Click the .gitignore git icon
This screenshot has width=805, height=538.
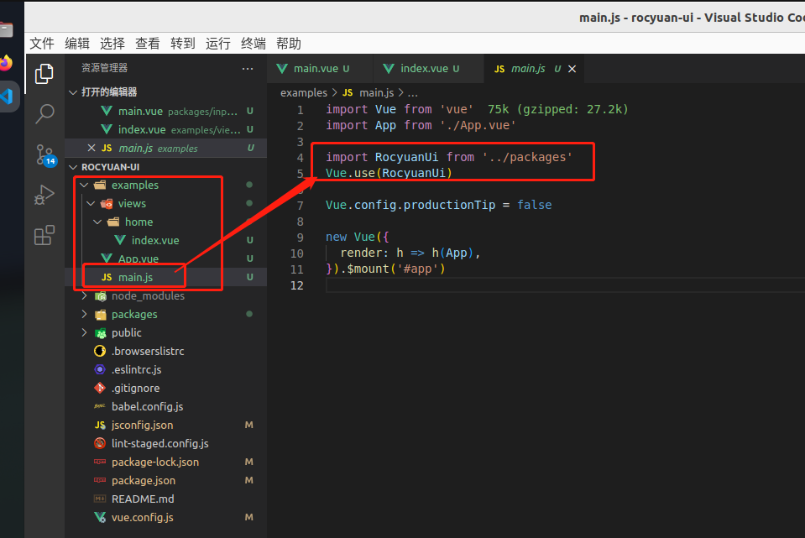pos(100,388)
